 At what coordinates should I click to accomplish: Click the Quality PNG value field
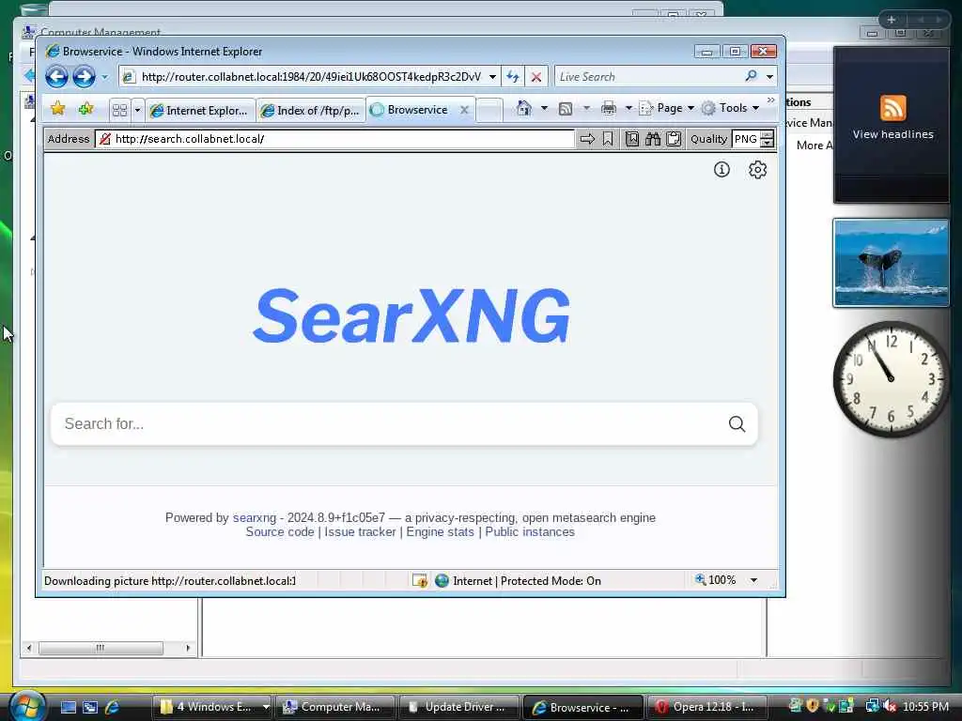click(746, 139)
